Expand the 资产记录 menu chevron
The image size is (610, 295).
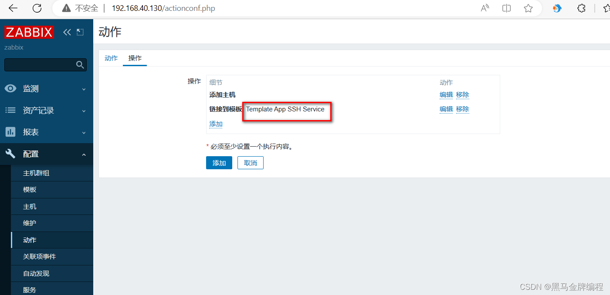(84, 111)
